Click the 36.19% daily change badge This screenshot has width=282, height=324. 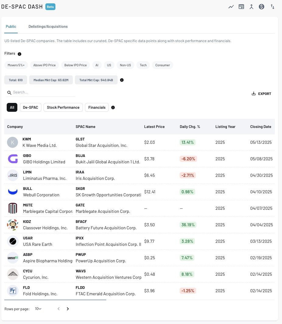click(188, 225)
